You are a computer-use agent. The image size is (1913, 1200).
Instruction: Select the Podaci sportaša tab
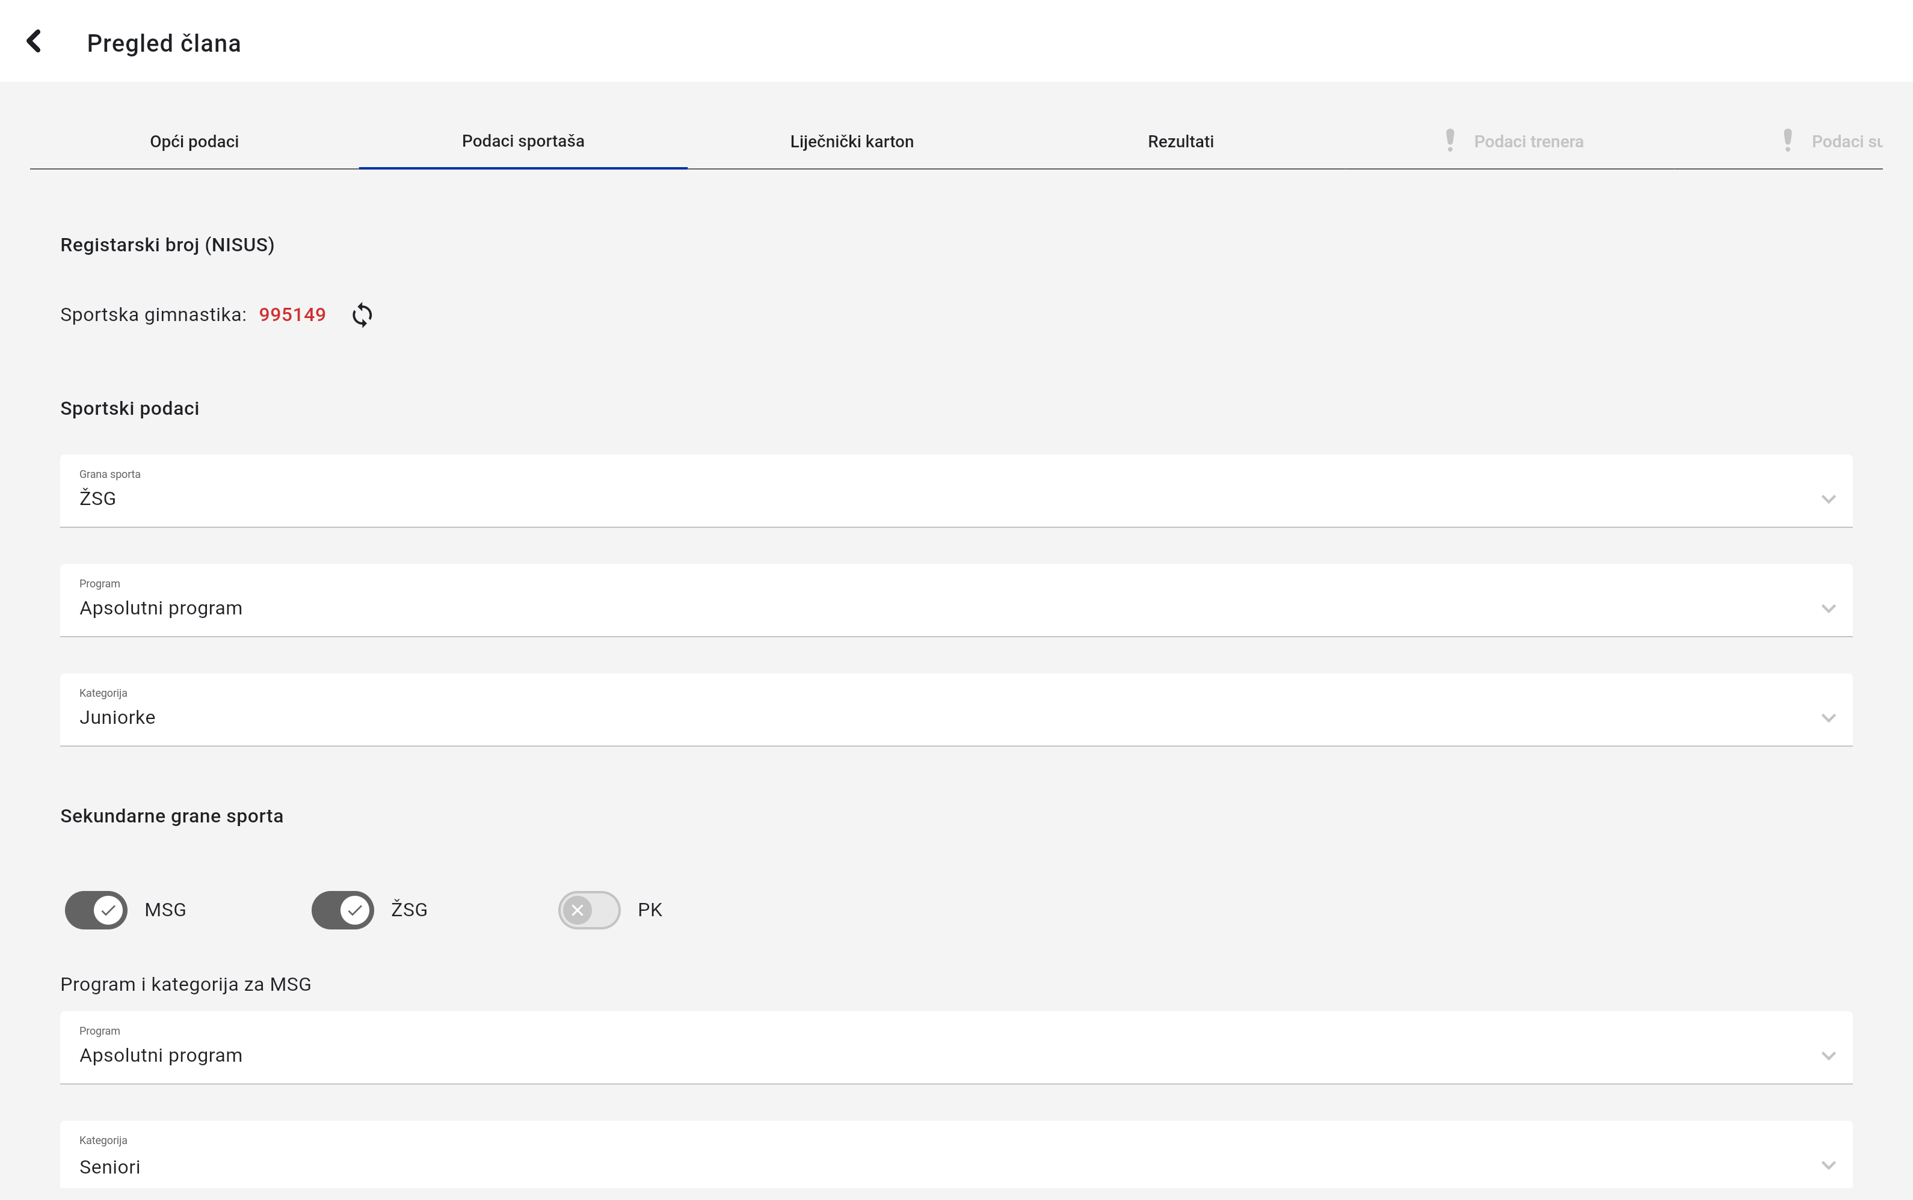(523, 141)
